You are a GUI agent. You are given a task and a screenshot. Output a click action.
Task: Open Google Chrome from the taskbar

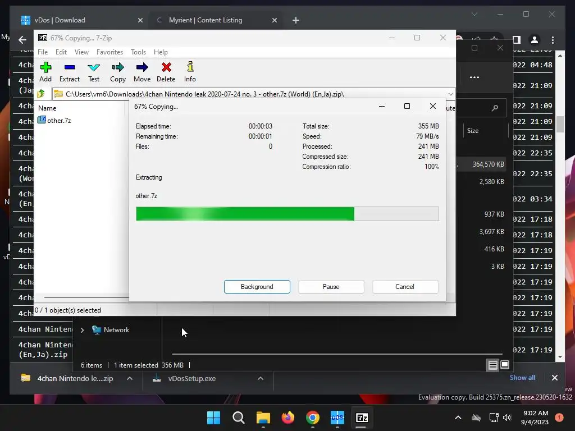[312, 418]
